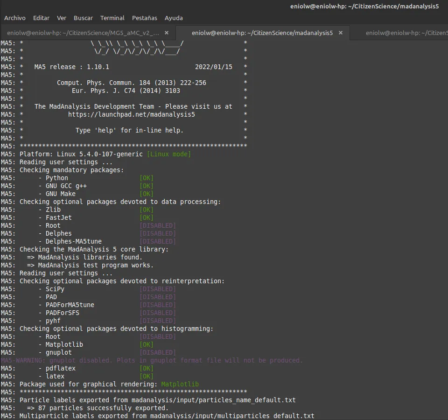Click the 'PADForMA5tune' package name

point(70,305)
